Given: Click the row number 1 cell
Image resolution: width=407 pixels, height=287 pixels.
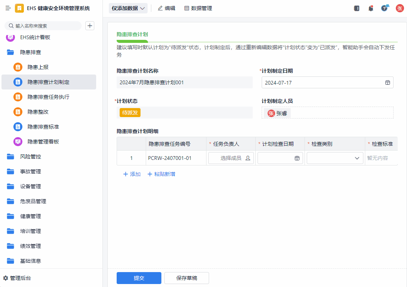Looking at the screenshot, I should (x=131, y=158).
